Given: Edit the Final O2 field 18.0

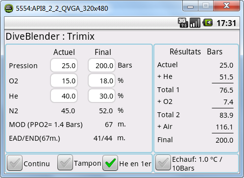Looking at the screenshot, I should point(101,80).
